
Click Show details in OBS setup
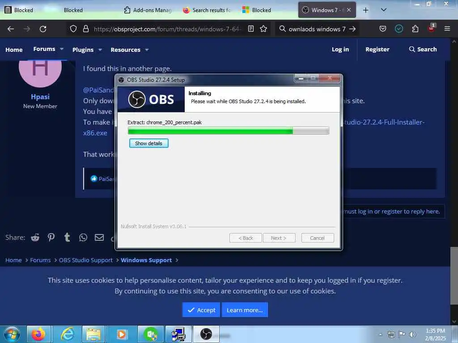[148, 143]
